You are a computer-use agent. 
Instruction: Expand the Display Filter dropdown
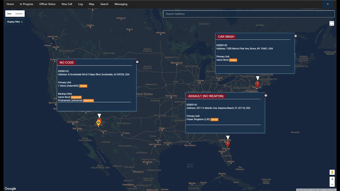15,22
